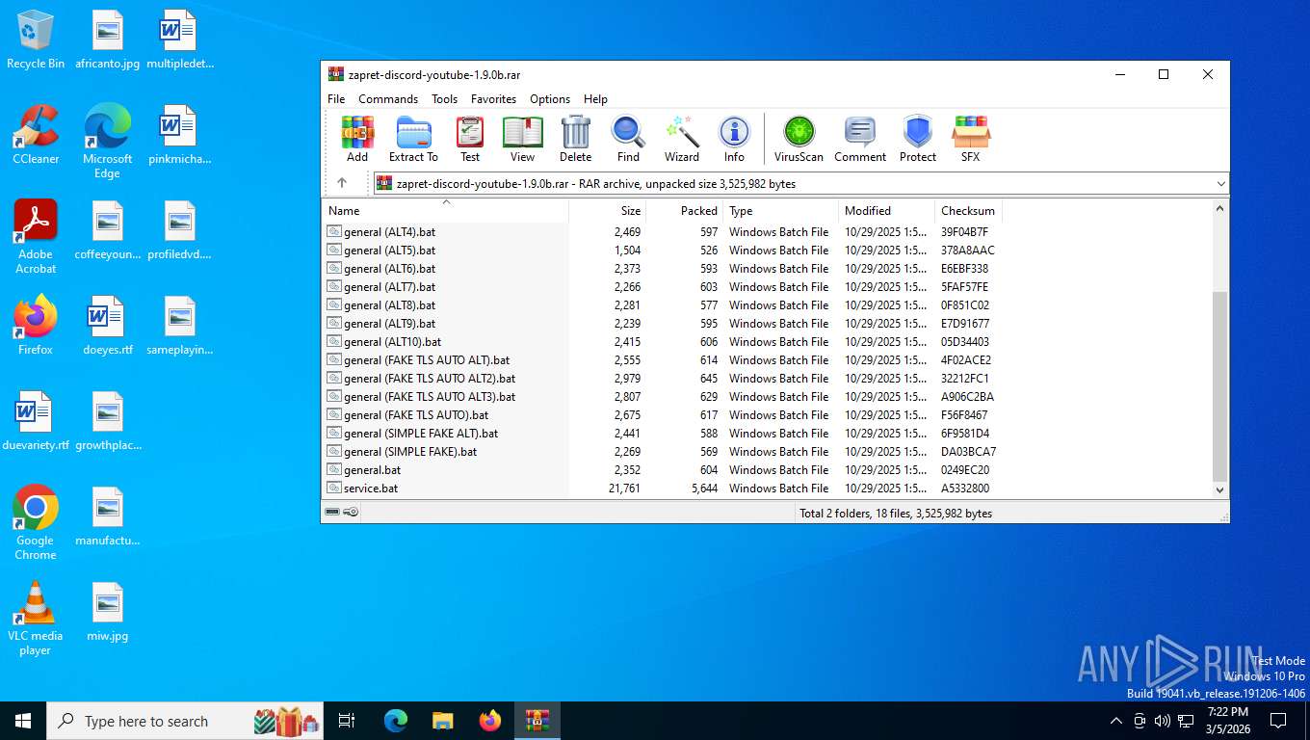Open the Recycle Bin desktop icon
Viewport: 1310px width, 740px height.
point(36,40)
